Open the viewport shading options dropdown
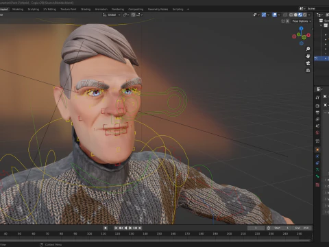Screen dimensions: 329x247 pyautogui.click(x=309, y=15)
